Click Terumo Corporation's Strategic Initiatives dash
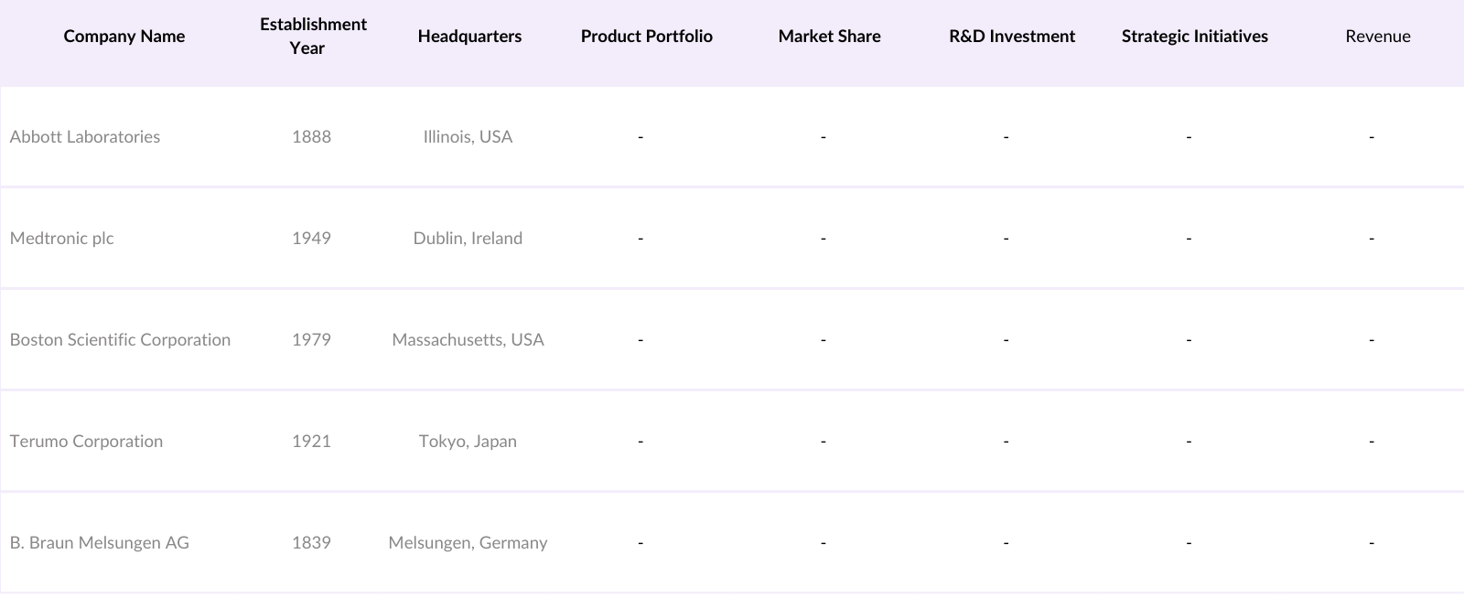The height and width of the screenshot is (597, 1464). (x=1189, y=442)
